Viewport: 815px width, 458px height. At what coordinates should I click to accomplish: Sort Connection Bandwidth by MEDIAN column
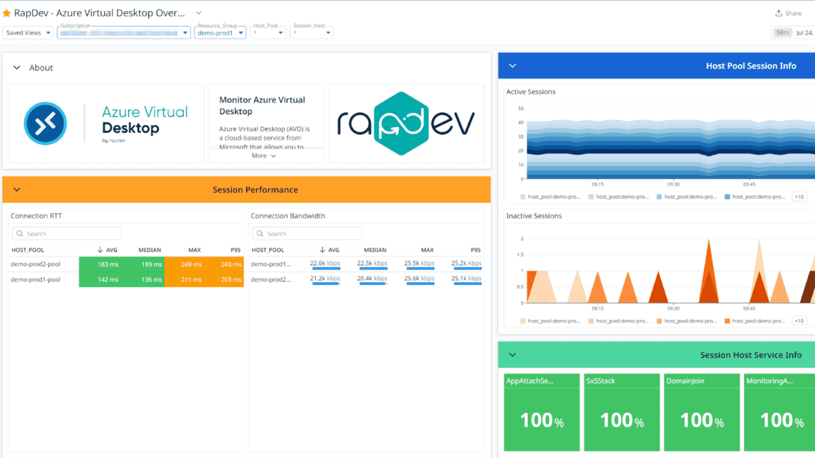[x=375, y=250]
